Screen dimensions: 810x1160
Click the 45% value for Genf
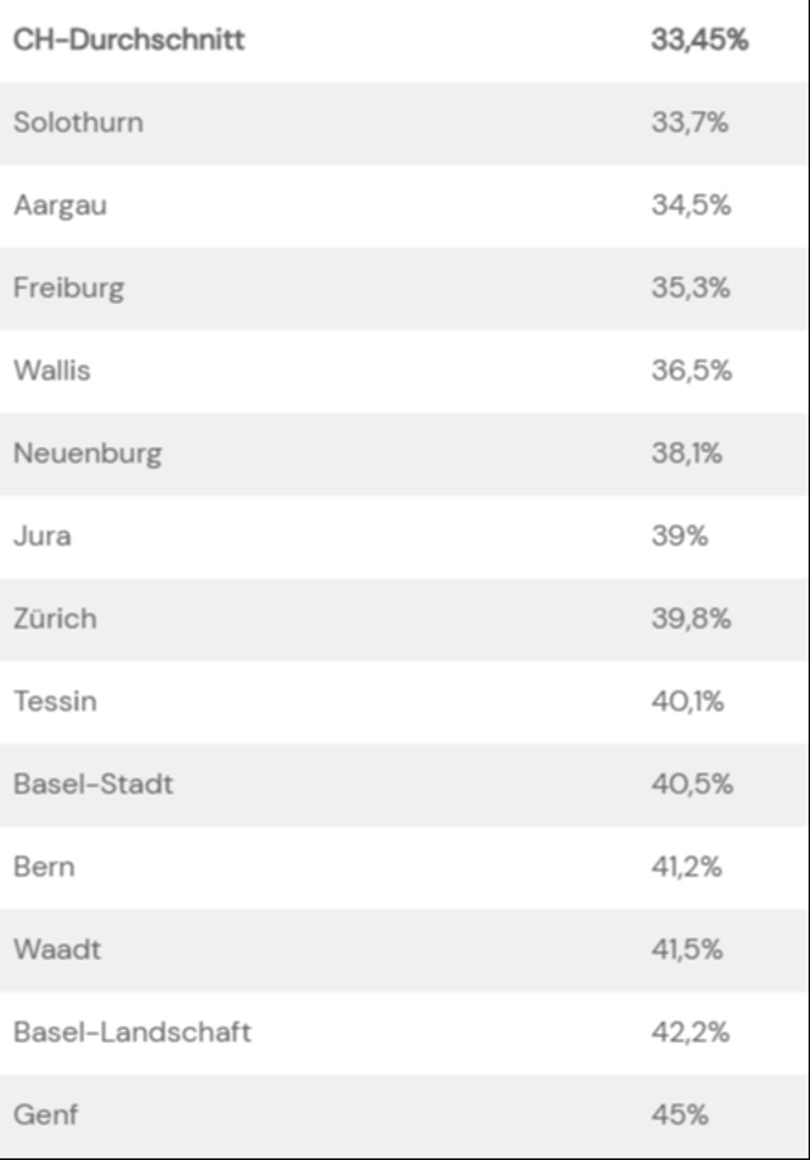coord(679,1115)
